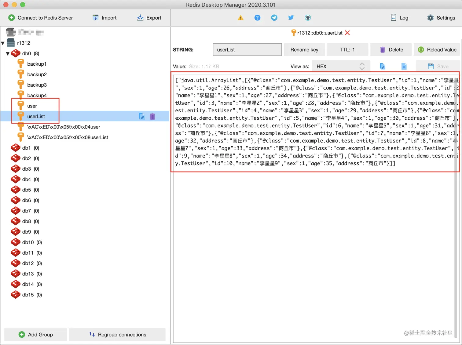
Task: Click the copy icon on userList row
Action: [x=141, y=116]
